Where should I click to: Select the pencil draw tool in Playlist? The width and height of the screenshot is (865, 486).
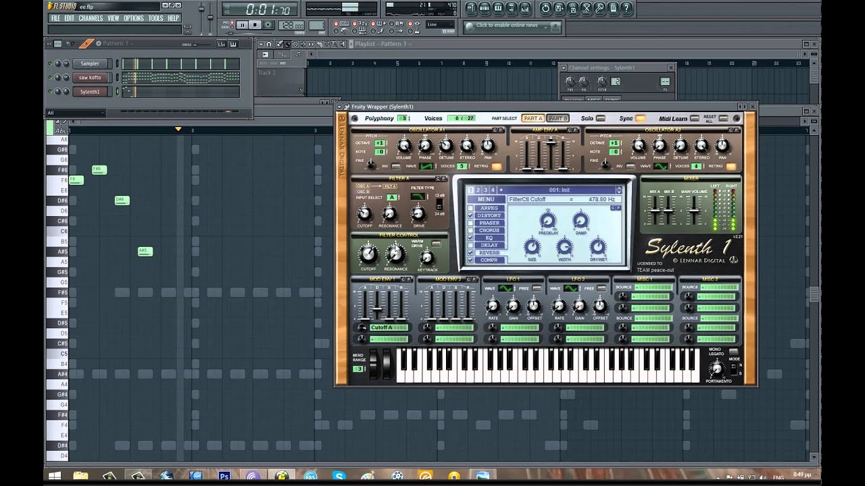click(279, 44)
